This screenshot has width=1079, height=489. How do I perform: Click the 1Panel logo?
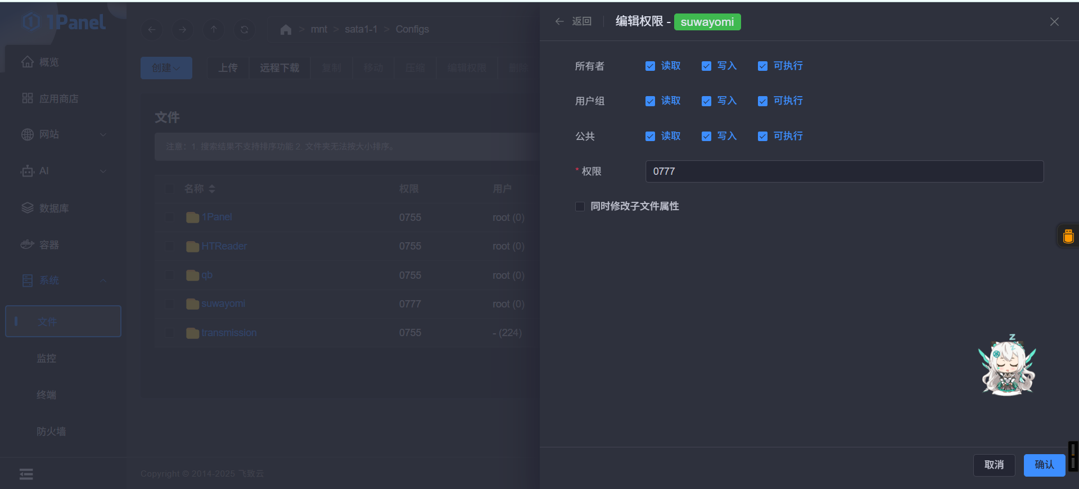[x=64, y=22]
